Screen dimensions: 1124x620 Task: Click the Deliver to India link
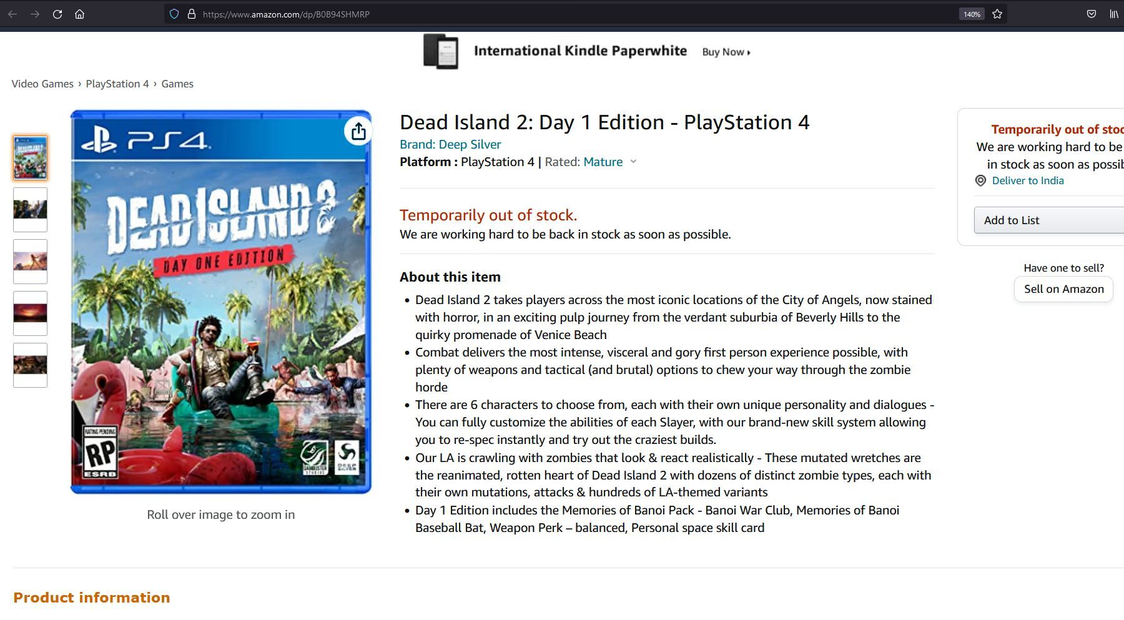(1028, 180)
